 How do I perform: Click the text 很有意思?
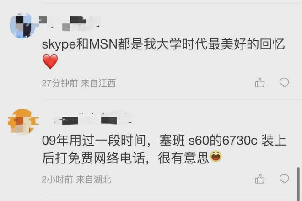pyautogui.click(x=183, y=158)
